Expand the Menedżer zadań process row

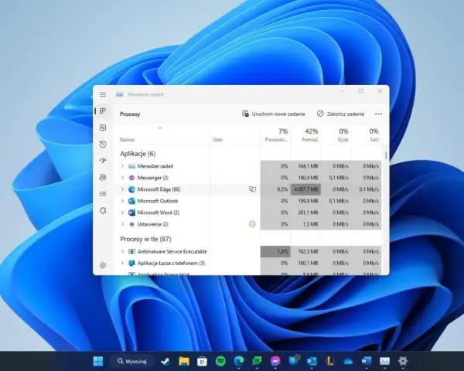[x=122, y=166]
